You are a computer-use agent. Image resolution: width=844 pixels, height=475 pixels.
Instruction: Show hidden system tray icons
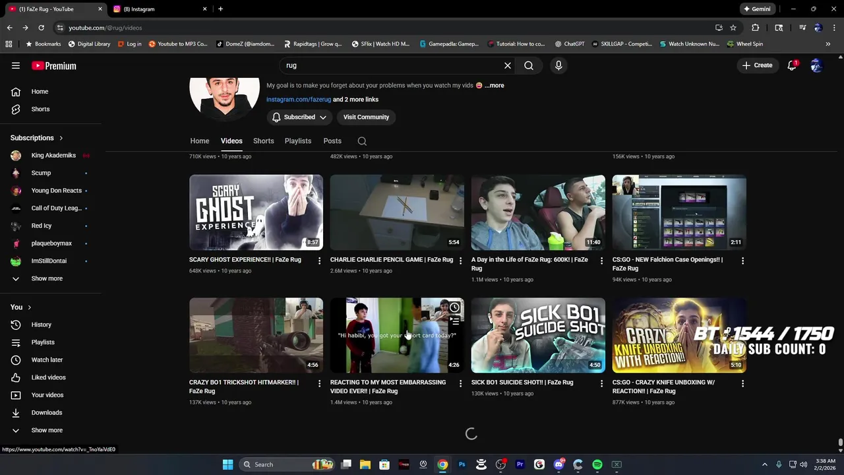[765, 464]
